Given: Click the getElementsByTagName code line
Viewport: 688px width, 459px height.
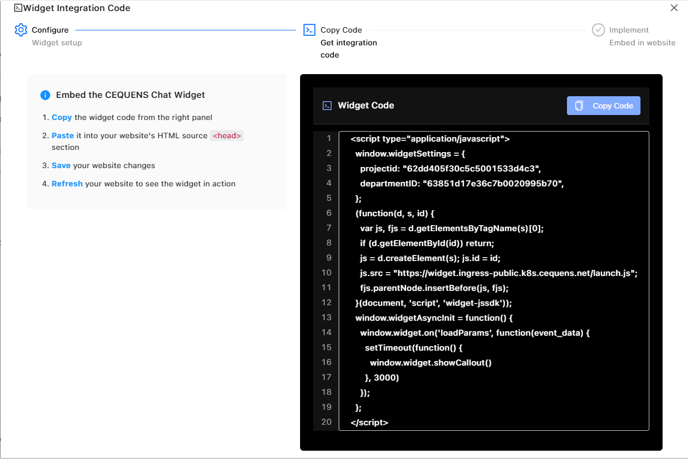Looking at the screenshot, I should pos(452,228).
